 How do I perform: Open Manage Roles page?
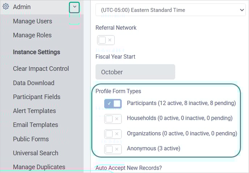coord(32,35)
